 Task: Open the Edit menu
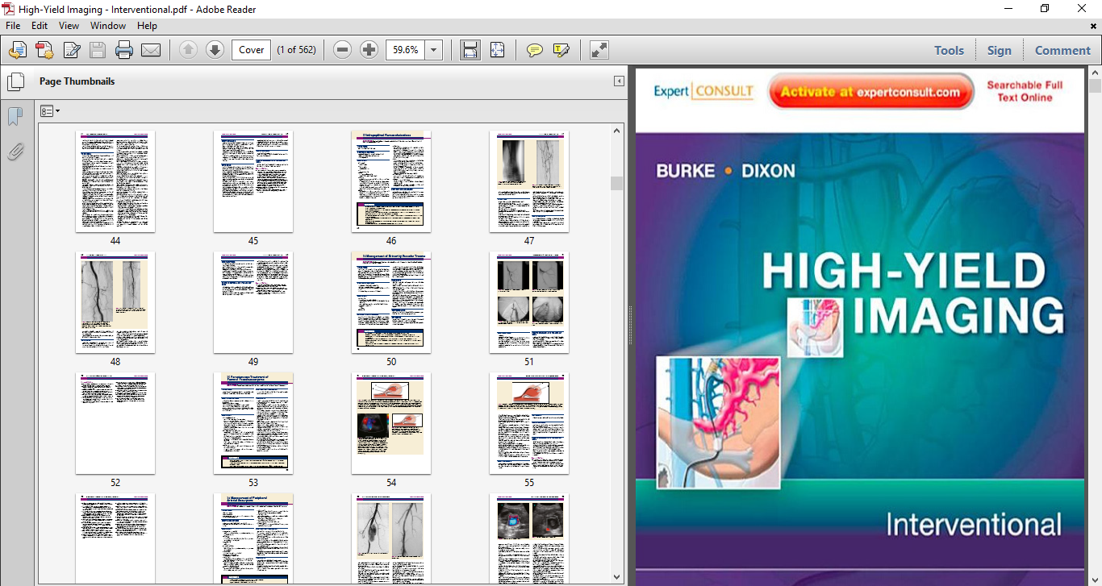(x=40, y=26)
